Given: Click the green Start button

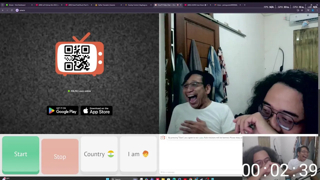Looking at the screenshot, I should click(20, 155).
